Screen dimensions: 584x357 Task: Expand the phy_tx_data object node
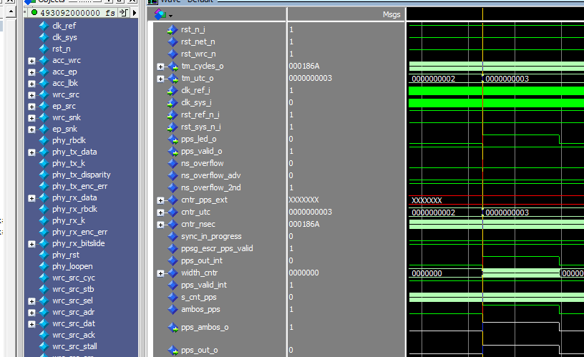click(31, 152)
